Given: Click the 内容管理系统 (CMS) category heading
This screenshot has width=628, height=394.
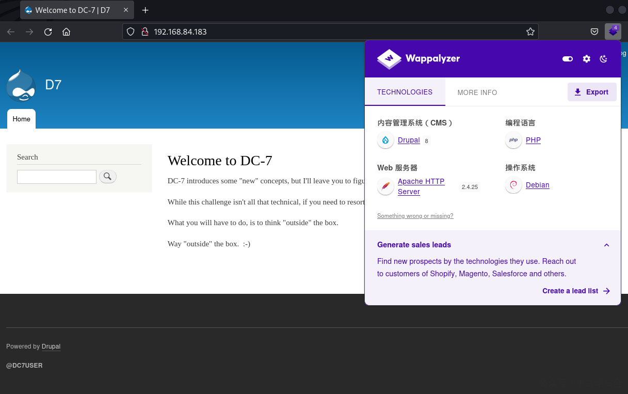Looking at the screenshot, I should (415, 123).
